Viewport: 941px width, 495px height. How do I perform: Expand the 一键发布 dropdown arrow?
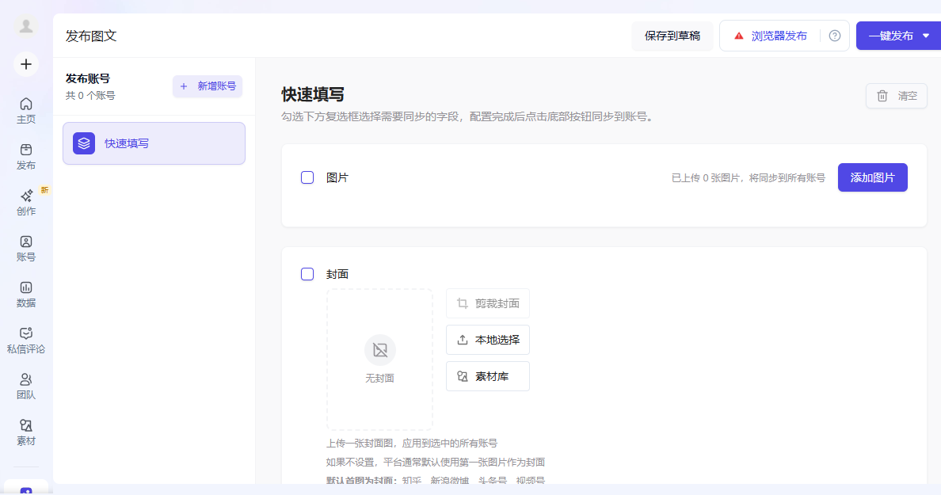tap(926, 36)
